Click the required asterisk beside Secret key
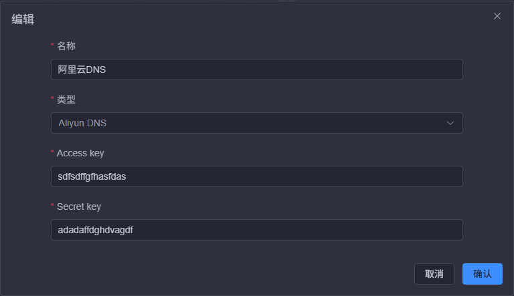The image size is (514, 296). (x=53, y=206)
